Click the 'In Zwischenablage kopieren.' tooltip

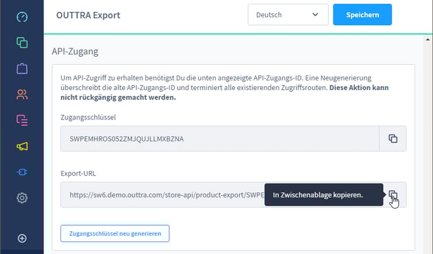[x=324, y=195]
